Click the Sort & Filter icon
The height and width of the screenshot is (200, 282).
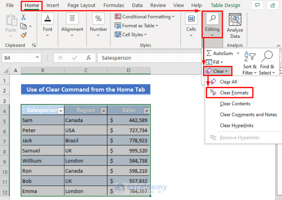(x=250, y=56)
